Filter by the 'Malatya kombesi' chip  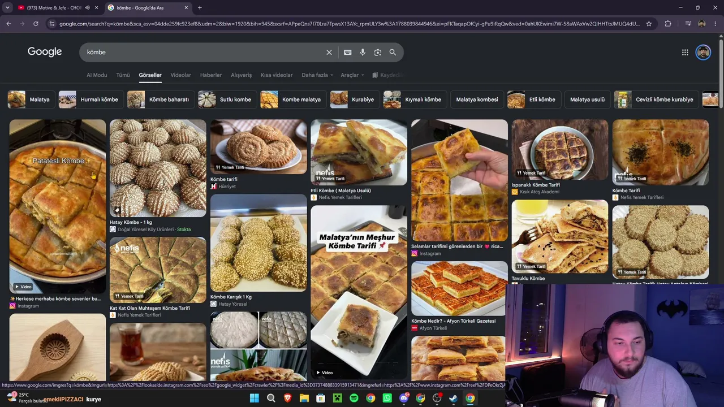pos(477,99)
